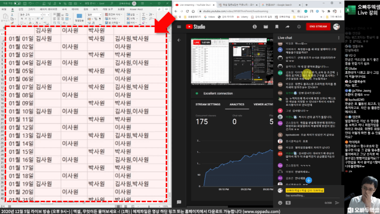Click the Cut scissors icon in Excel

[x=12, y=15]
